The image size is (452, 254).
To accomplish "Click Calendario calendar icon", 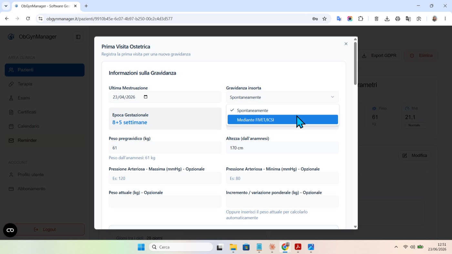I will 11,126.
